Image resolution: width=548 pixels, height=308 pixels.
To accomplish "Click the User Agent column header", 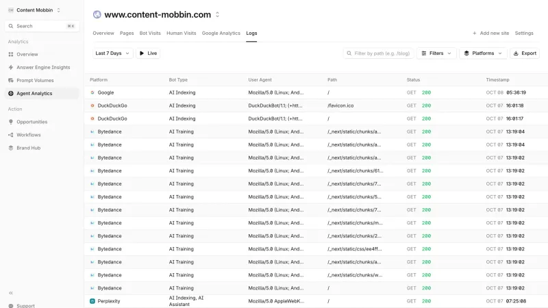I will point(260,79).
